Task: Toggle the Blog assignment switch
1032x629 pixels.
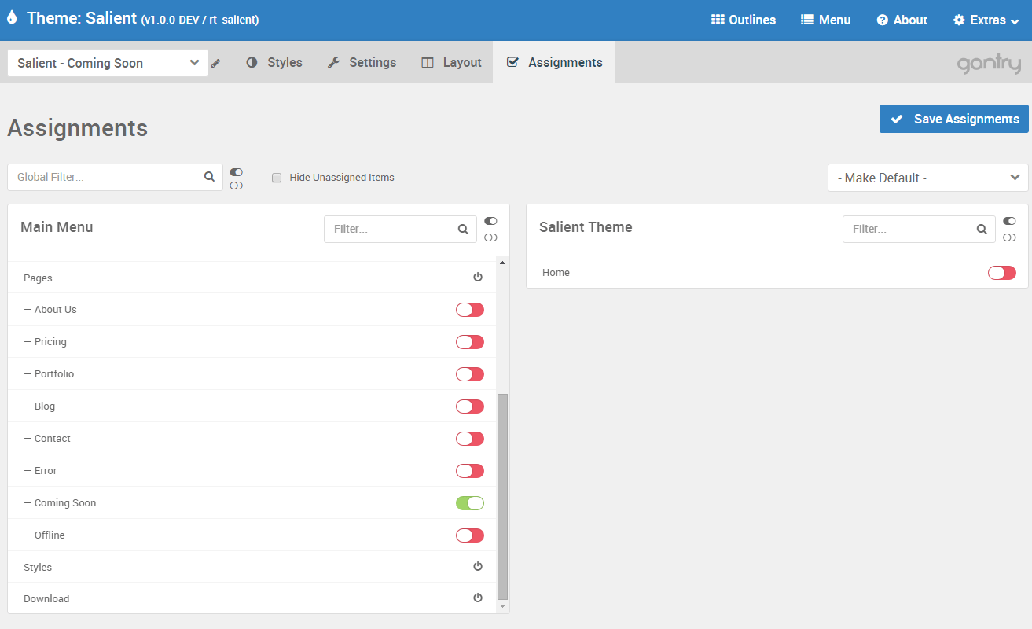Action: tap(470, 406)
